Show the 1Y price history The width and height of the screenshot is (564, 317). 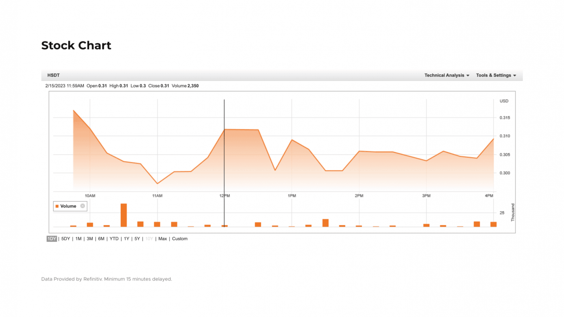tap(126, 239)
